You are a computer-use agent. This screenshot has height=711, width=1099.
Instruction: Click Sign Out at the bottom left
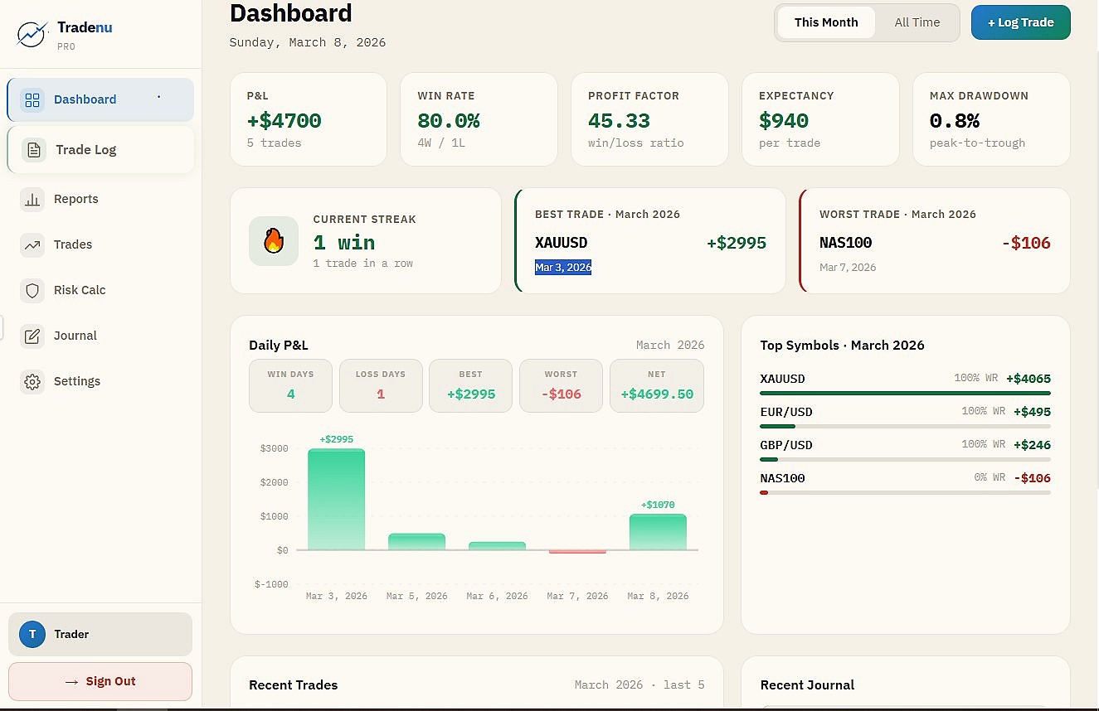100,681
